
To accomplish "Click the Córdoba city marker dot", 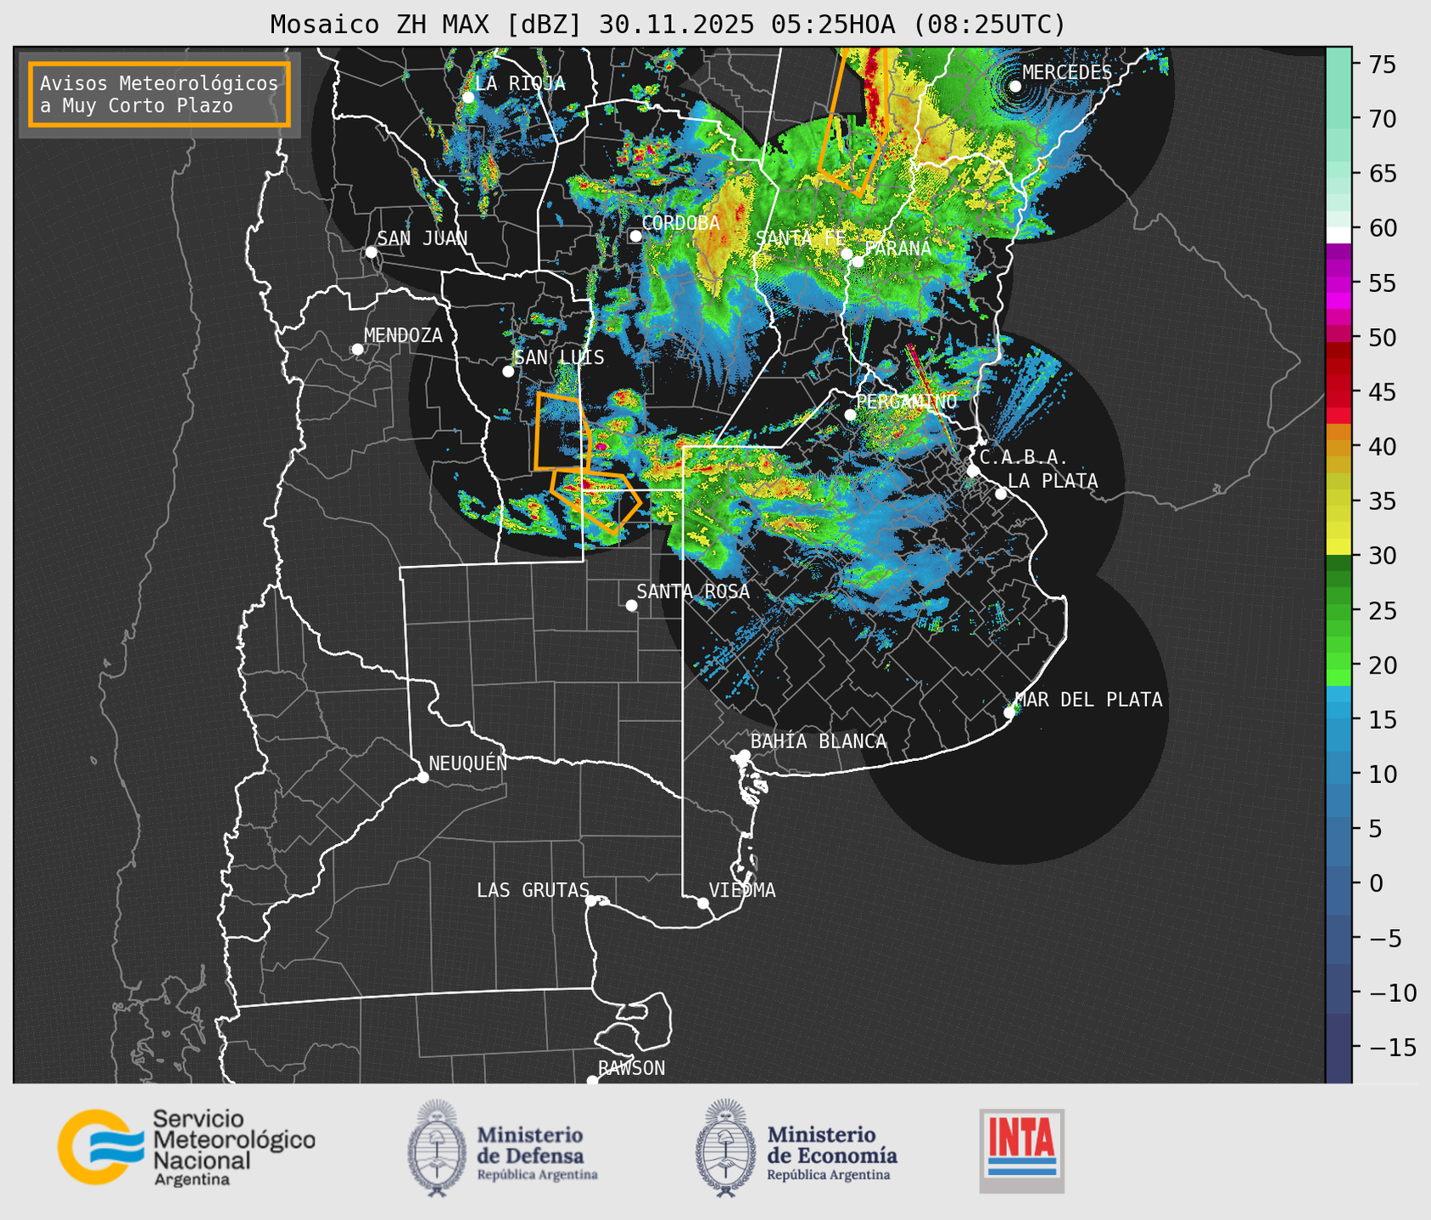I will [x=635, y=236].
